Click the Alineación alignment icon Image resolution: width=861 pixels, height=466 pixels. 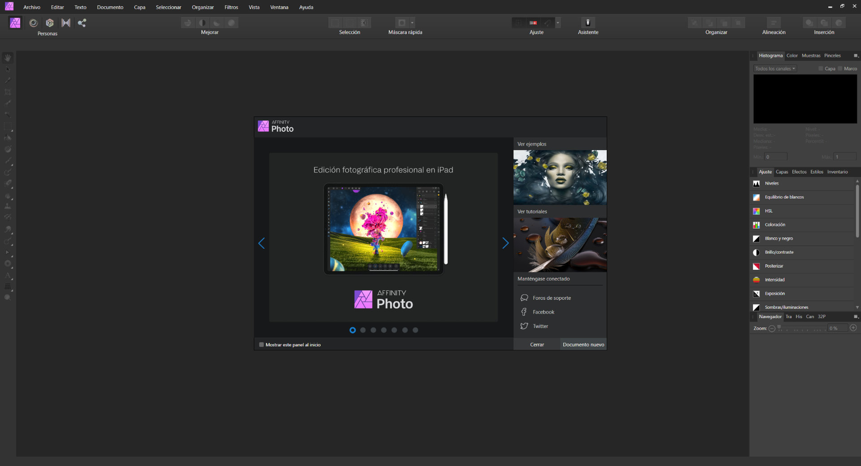[x=774, y=23]
